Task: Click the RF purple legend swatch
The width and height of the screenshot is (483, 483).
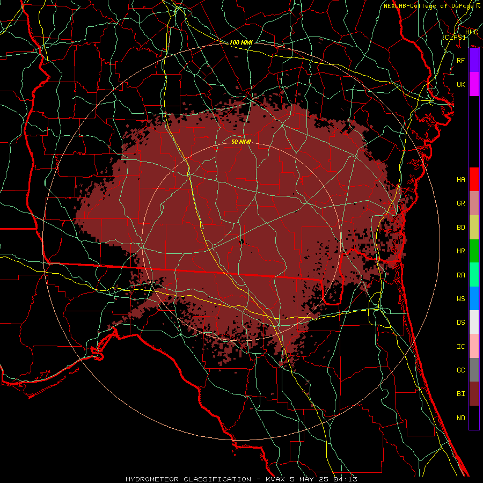Action: pos(474,60)
